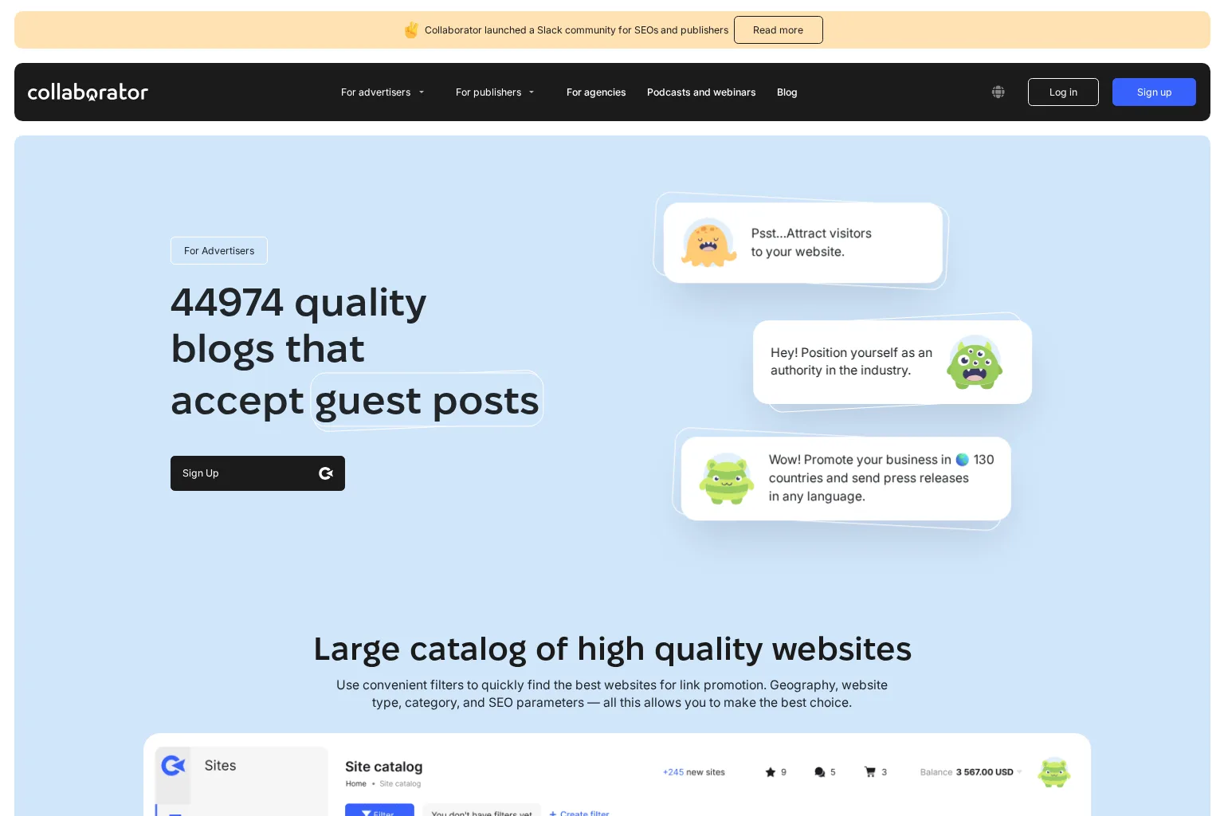Expand the For advertisers dropdown
1224x816 pixels.
[x=382, y=92]
